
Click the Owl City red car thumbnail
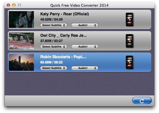[x=21, y=41]
